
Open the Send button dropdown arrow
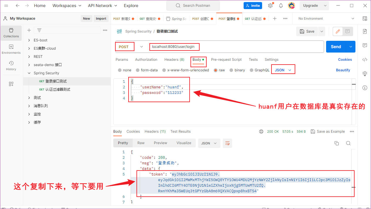tap(351, 47)
